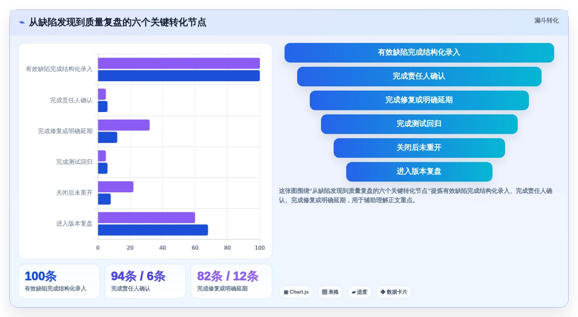This screenshot has height=317, width=578.
Task: Click blue bar for 关闭后未重开
Action: tap(104, 199)
